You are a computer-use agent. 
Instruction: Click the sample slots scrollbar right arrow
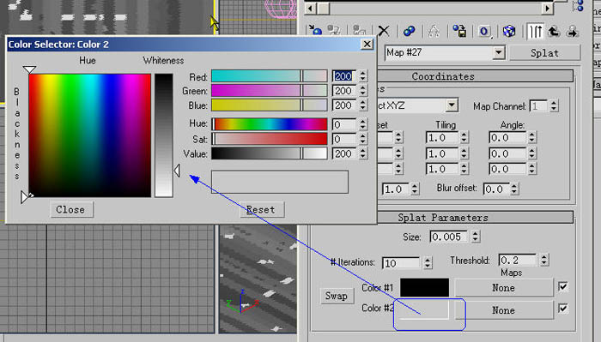(547, 8)
